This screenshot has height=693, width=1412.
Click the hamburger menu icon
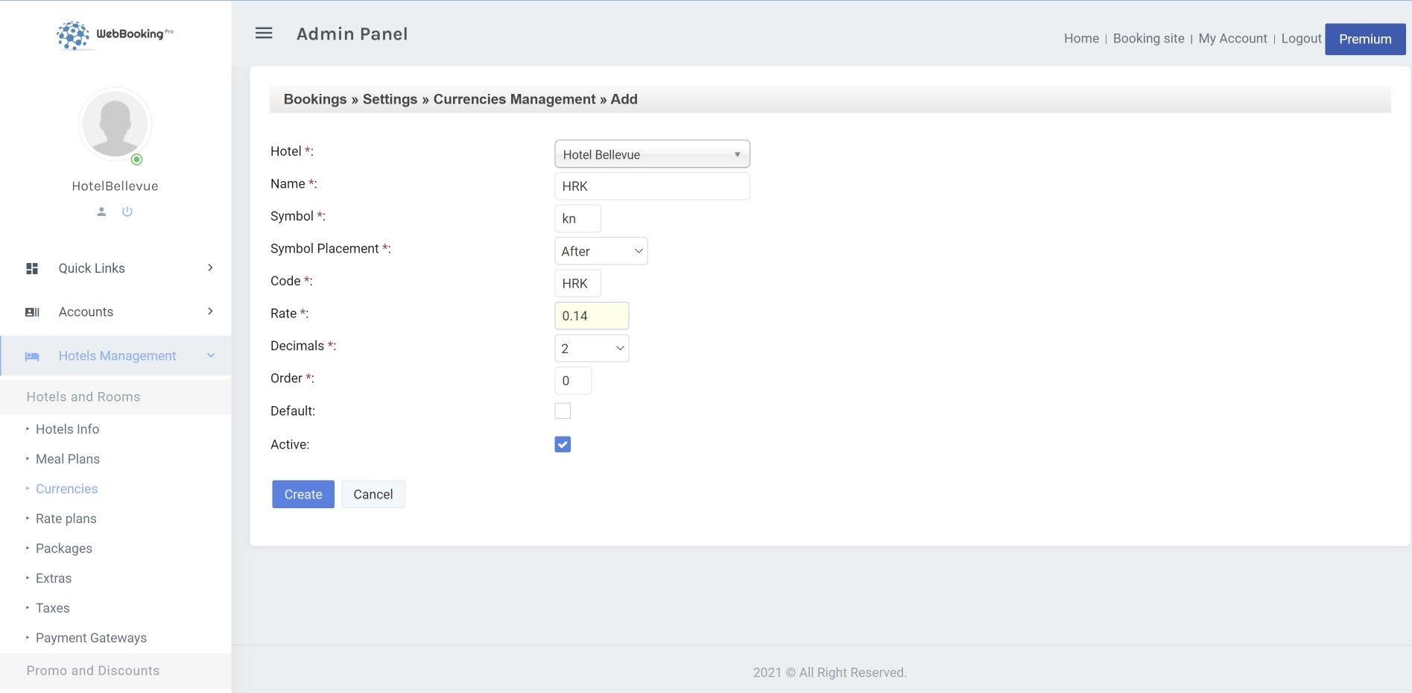(x=264, y=34)
